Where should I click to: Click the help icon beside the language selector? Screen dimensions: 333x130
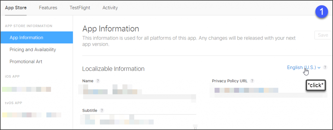[325, 67]
